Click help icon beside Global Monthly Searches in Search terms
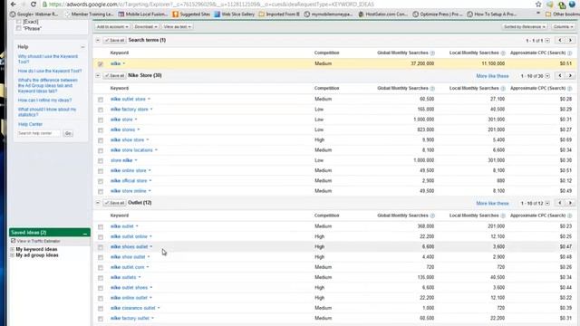Image resolution: width=580 pixels, height=326 pixels. [x=432, y=53]
